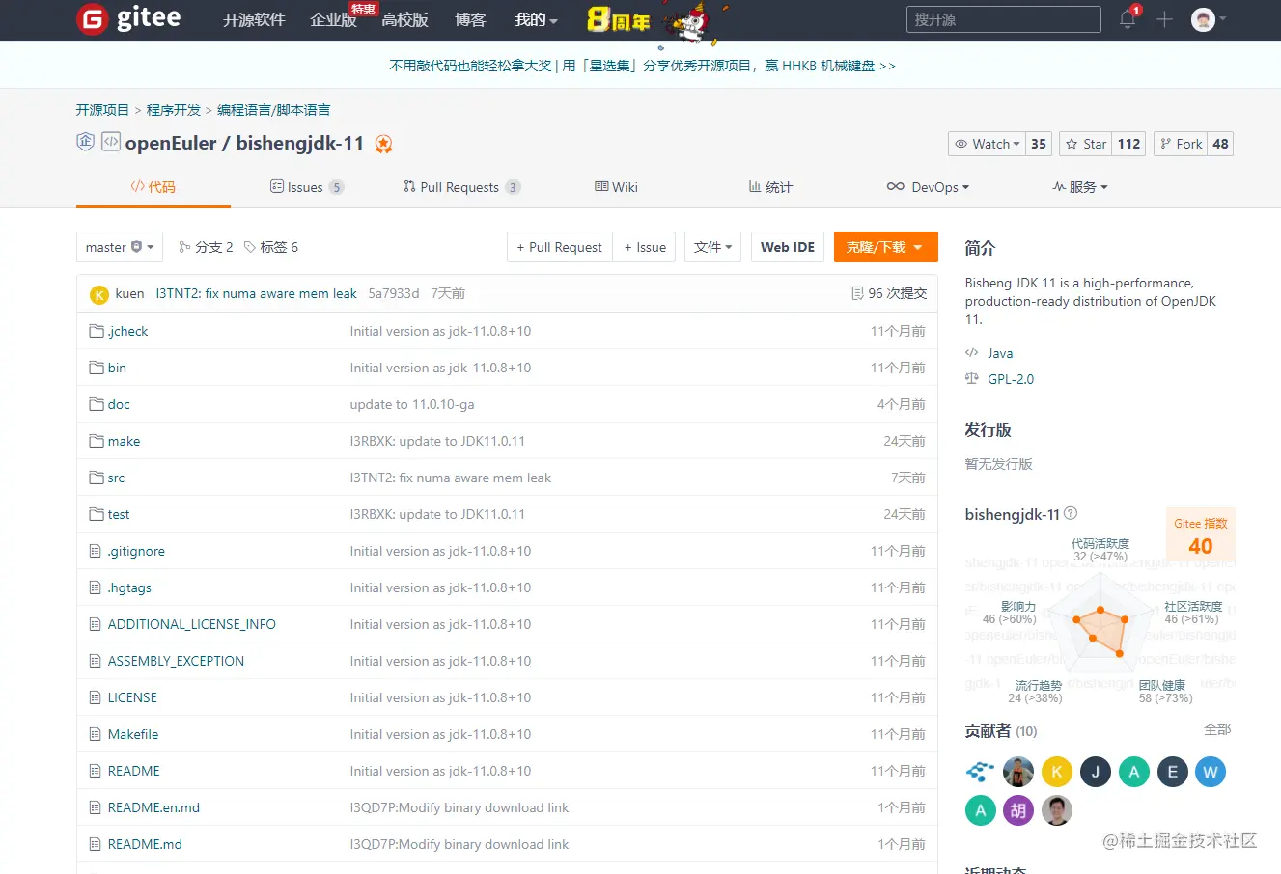Open 企业版 in top navigation
Screen dimensions: 1281x874
[333, 19]
